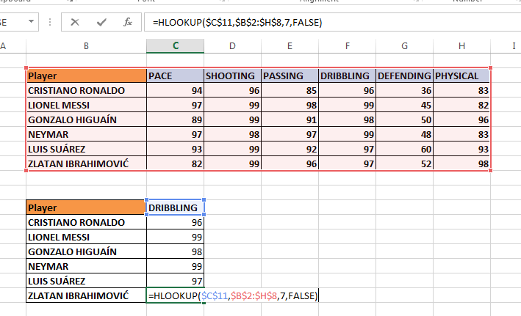The image size is (521, 316).
Task: Select column D header
Action: pos(233,45)
